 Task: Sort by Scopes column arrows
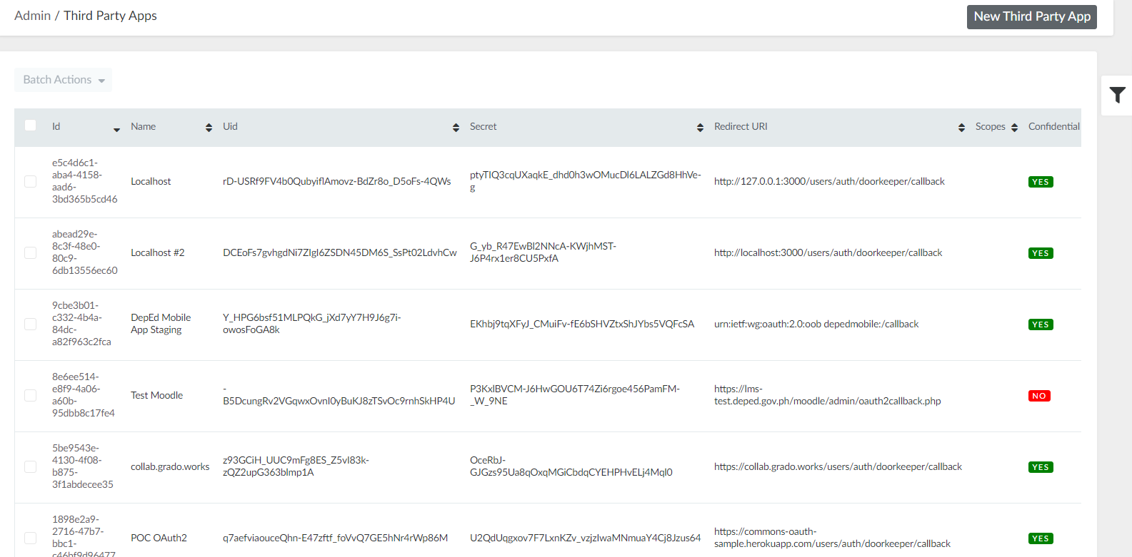pyautogui.click(x=1014, y=127)
